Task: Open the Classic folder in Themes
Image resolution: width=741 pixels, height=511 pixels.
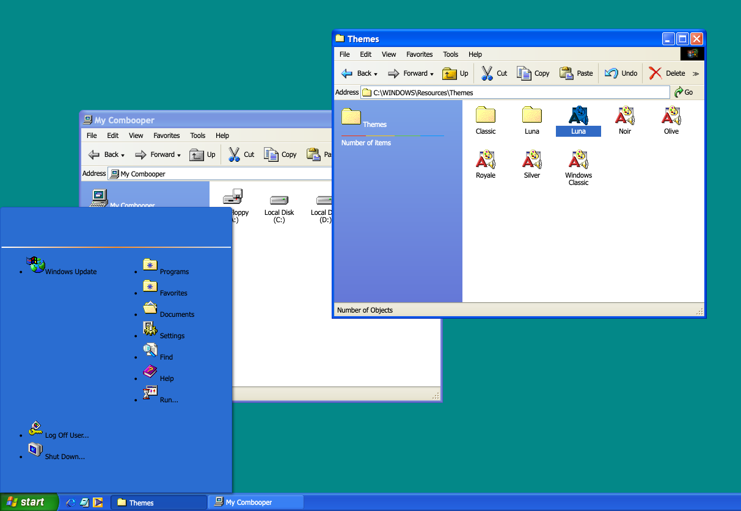Action: point(486,116)
